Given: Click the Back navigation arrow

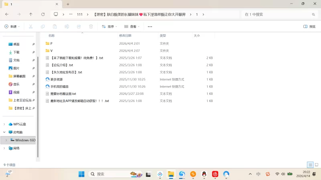Looking at the screenshot, I should (x=7, y=14).
